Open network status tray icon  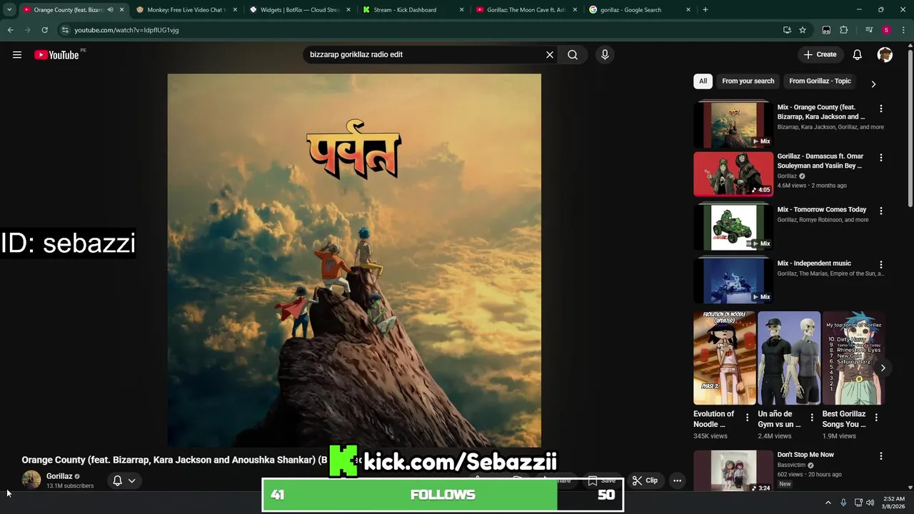(858, 503)
